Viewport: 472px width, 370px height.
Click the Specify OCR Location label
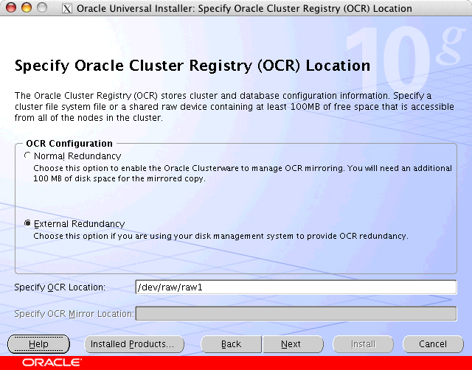point(60,287)
